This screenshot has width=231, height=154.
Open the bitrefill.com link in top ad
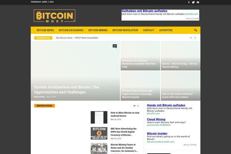tap(191, 14)
